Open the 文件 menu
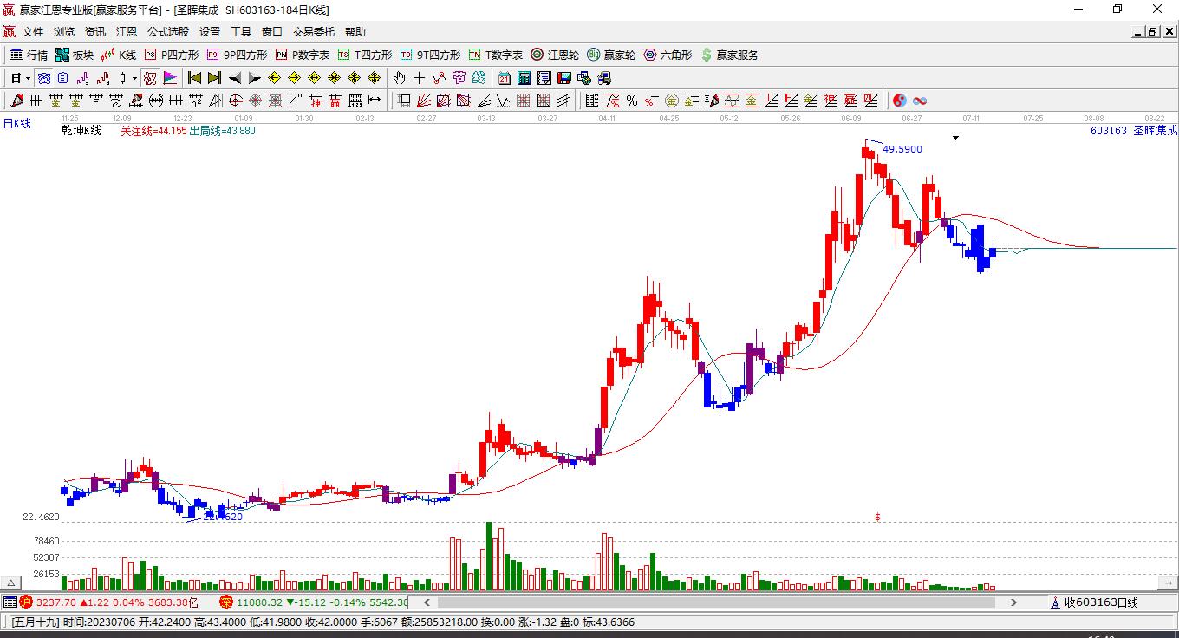Viewport: 1179px width, 638px height. click(33, 32)
